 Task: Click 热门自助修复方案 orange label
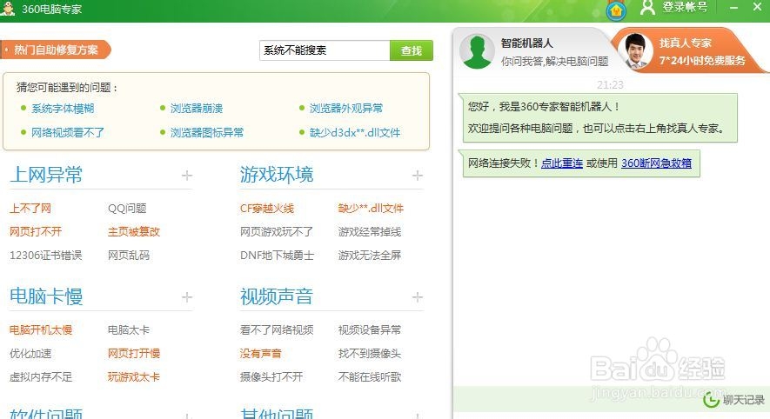[x=56, y=50]
